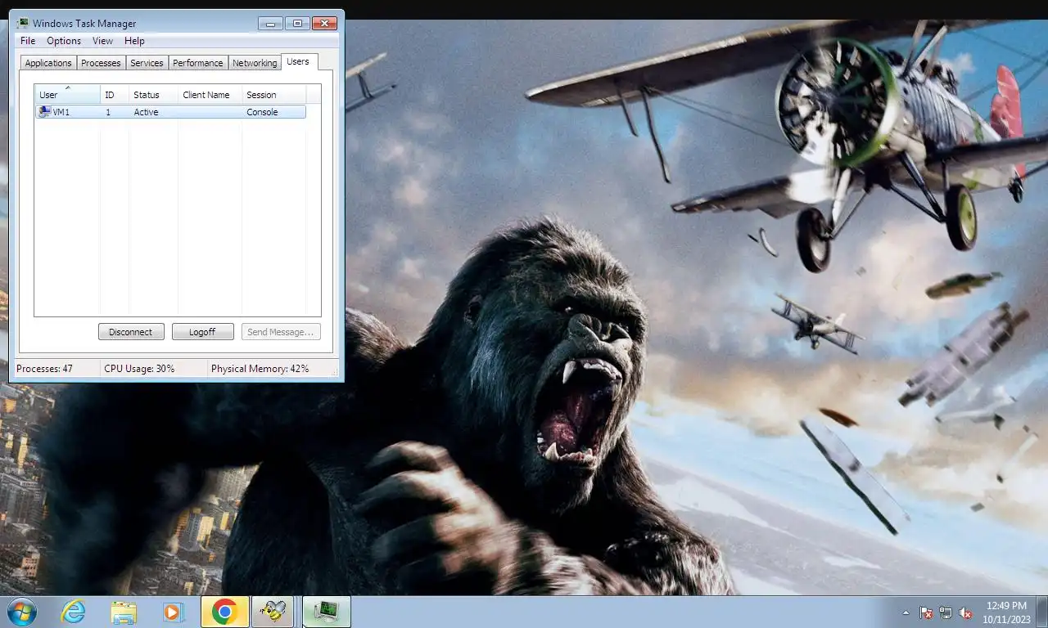Sort by the ID column header
The image size is (1048, 628).
tap(115, 95)
